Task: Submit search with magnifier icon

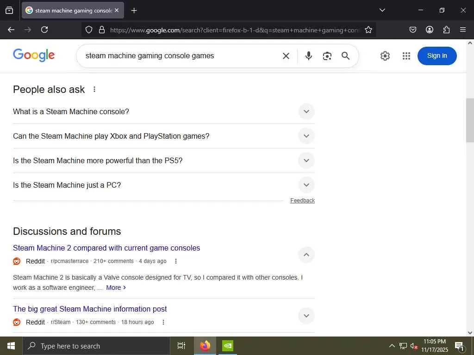Action: click(345, 56)
